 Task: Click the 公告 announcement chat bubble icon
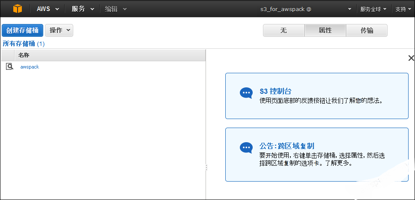click(x=246, y=148)
